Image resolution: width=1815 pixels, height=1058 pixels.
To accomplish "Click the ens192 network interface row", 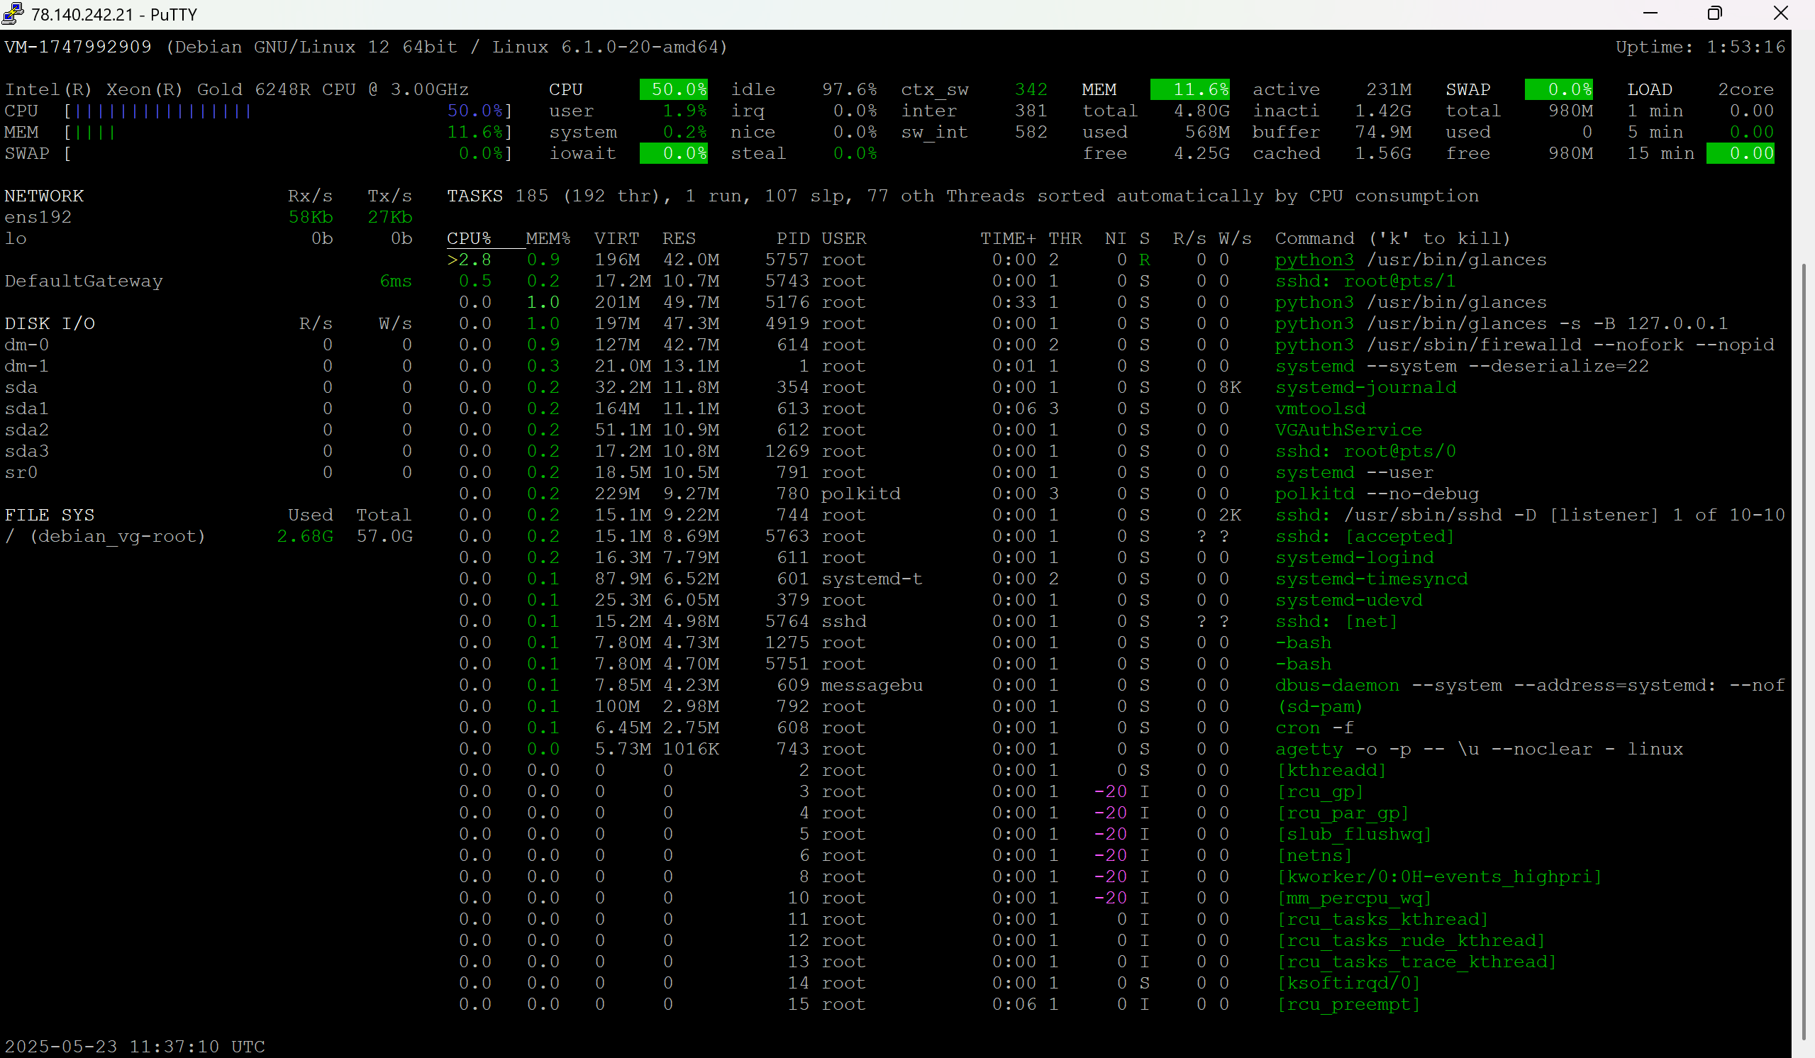I will pyautogui.click(x=208, y=217).
